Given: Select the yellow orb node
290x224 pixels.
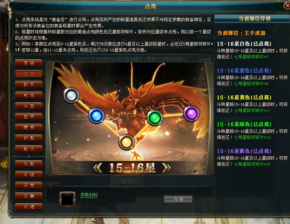Looking at the screenshot, I should (127, 142).
